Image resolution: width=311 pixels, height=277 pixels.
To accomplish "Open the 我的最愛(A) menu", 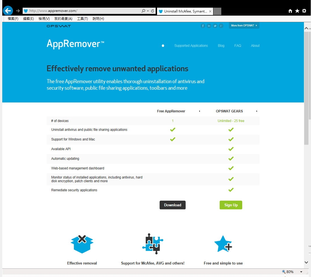I will tap(63, 19).
